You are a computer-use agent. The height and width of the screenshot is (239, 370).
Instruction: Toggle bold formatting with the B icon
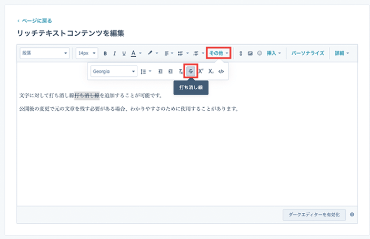click(105, 54)
